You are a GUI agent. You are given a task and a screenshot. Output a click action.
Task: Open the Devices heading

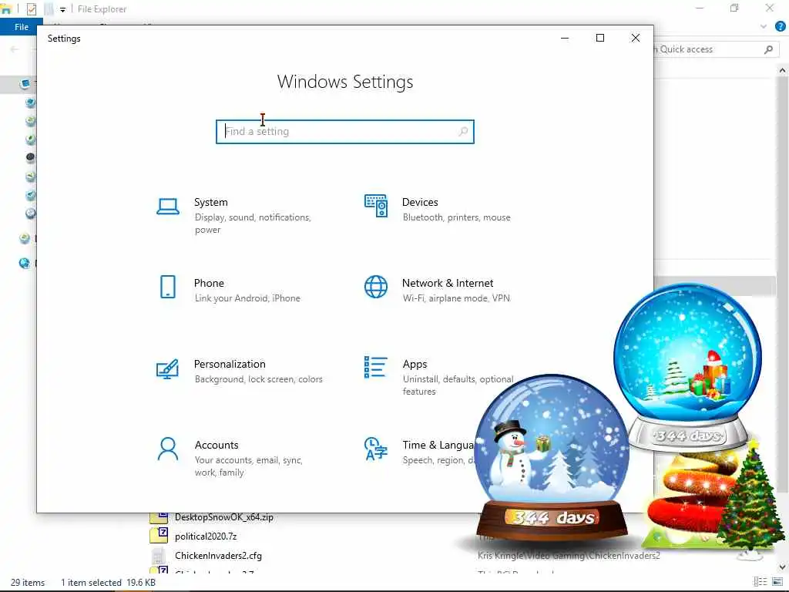tap(420, 202)
